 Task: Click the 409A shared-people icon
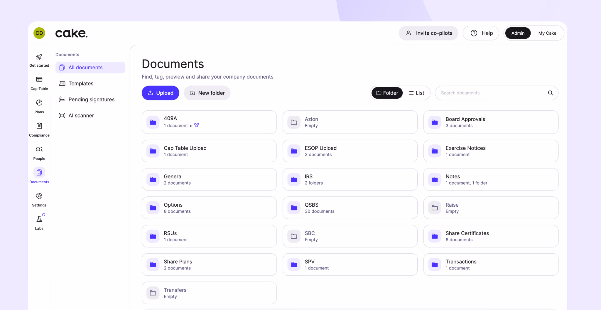(197, 125)
